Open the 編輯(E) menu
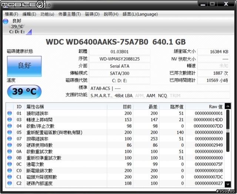 29,14
